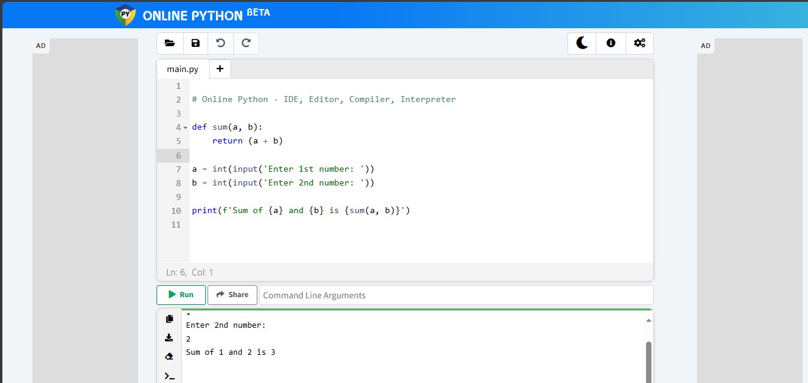Screen dimensions: 808x383
Task: Place the cursor on line 10 print statement
Action: (x=300, y=211)
